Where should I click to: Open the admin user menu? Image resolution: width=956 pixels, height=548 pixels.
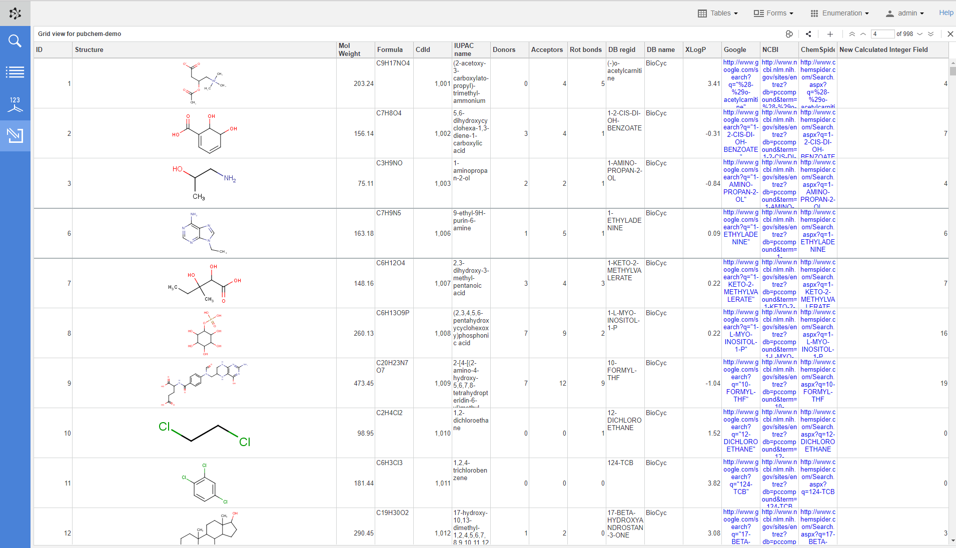coord(905,13)
